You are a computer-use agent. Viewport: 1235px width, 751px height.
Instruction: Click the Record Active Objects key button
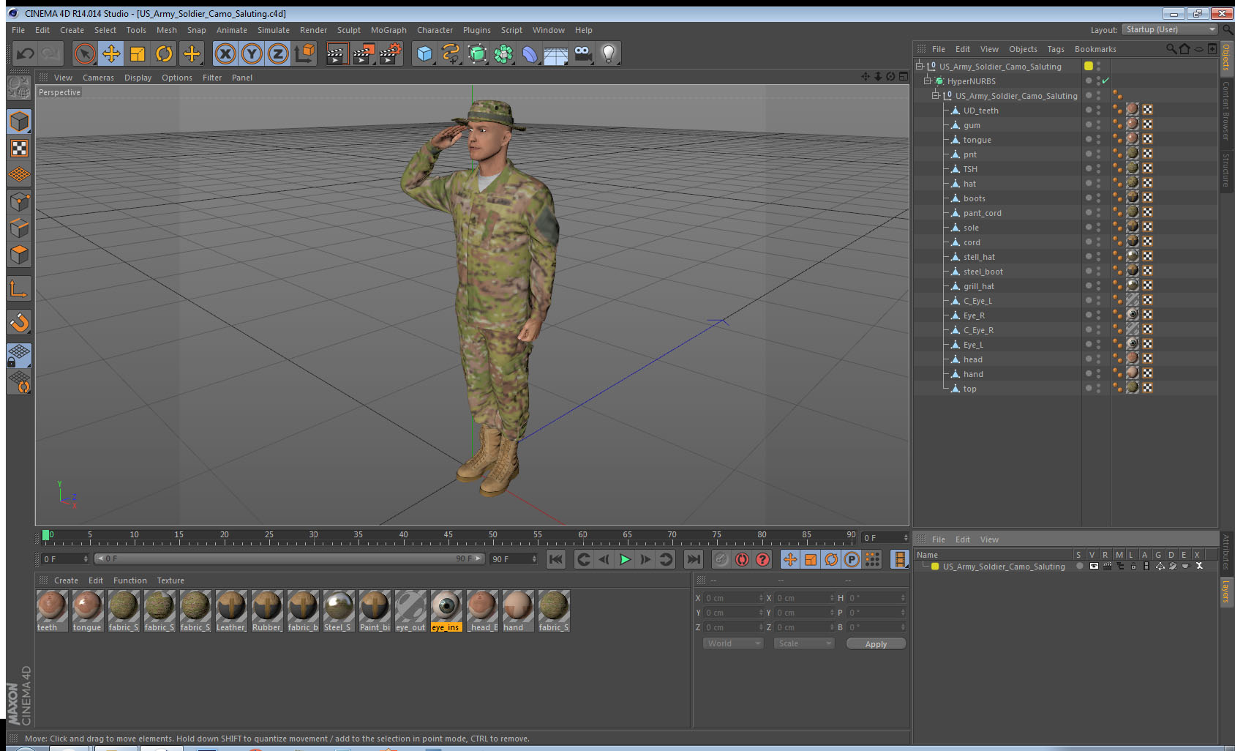[x=721, y=559]
